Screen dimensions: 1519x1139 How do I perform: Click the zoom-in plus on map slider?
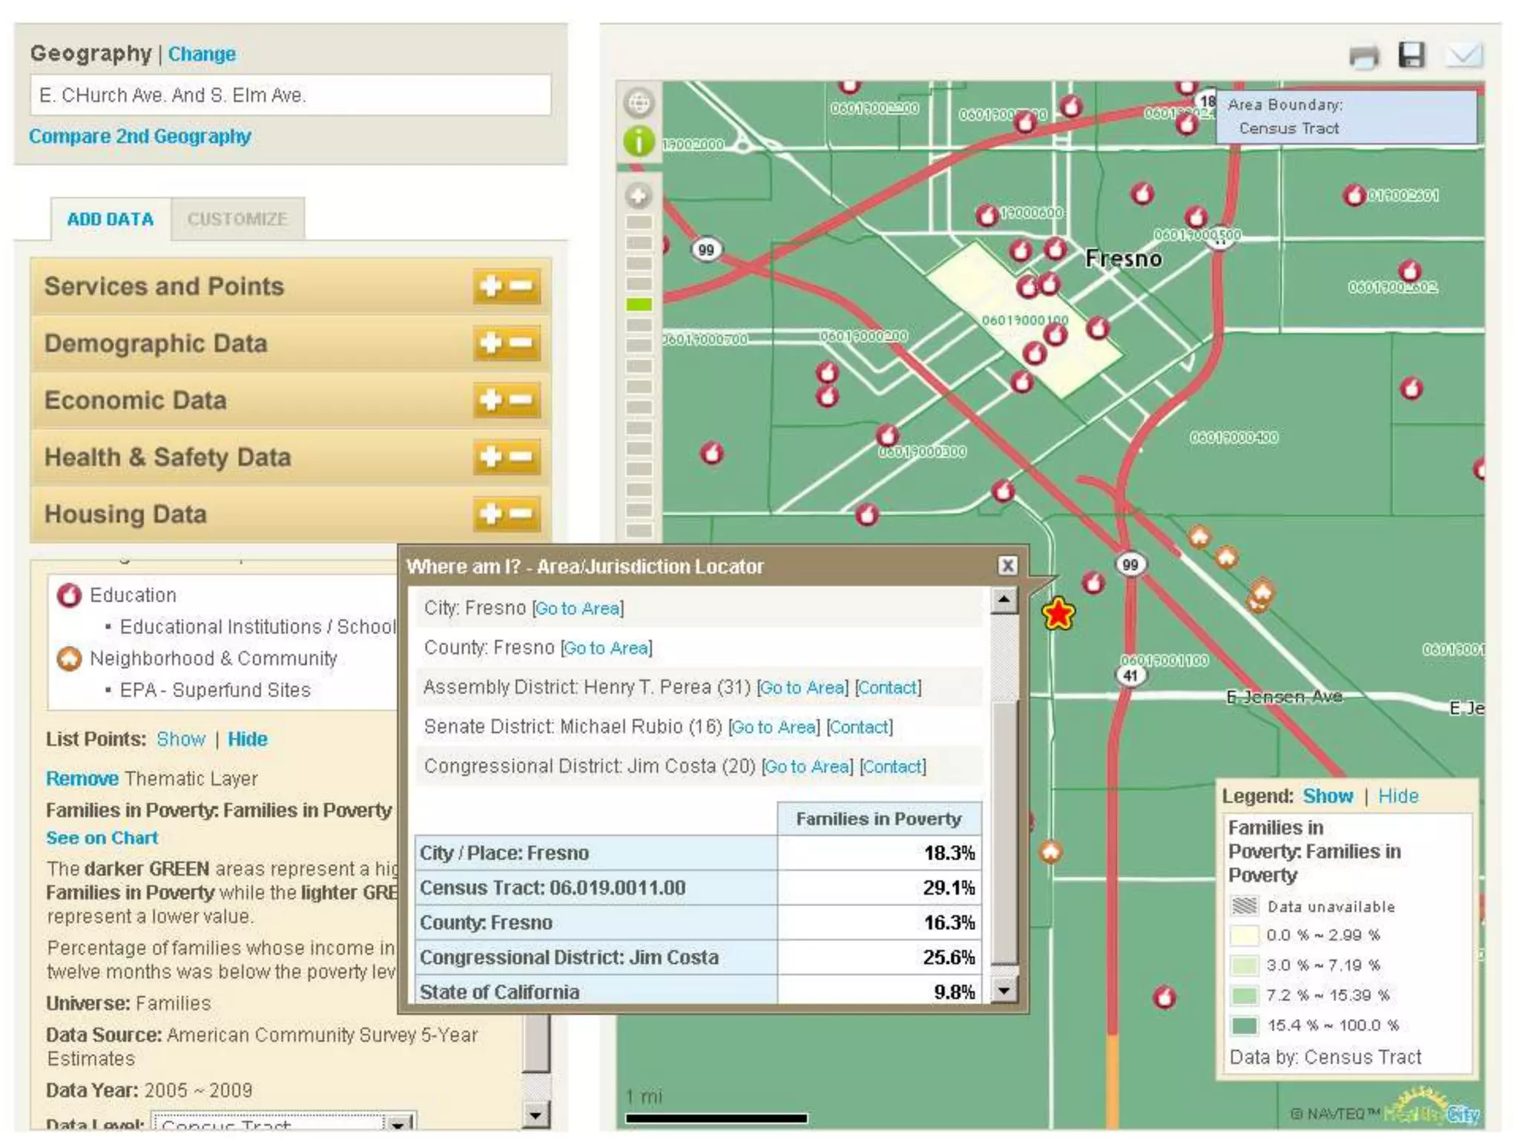(x=639, y=197)
